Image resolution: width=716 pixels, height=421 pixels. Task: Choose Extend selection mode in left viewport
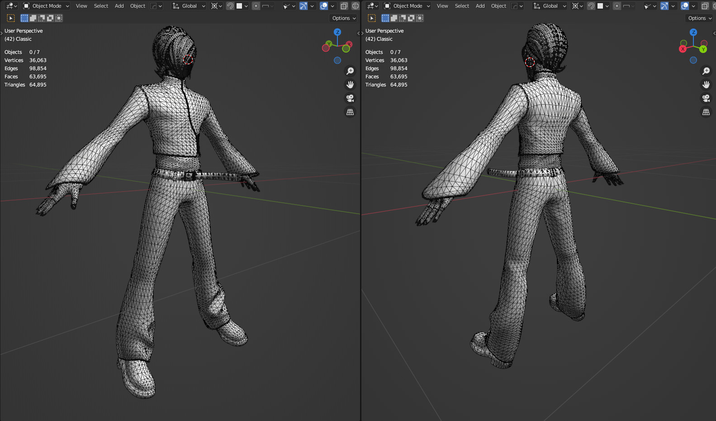[x=33, y=18]
